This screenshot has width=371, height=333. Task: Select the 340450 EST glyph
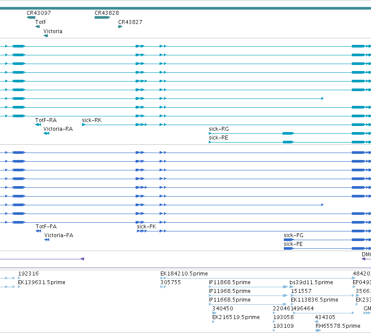[214, 313]
